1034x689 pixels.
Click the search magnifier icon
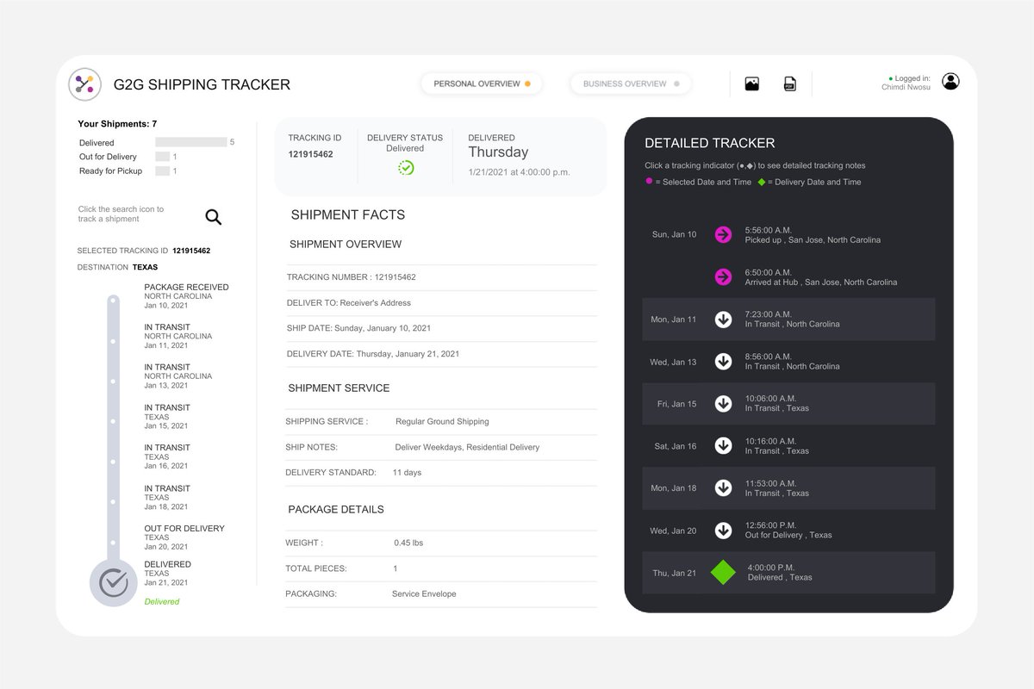[214, 217]
